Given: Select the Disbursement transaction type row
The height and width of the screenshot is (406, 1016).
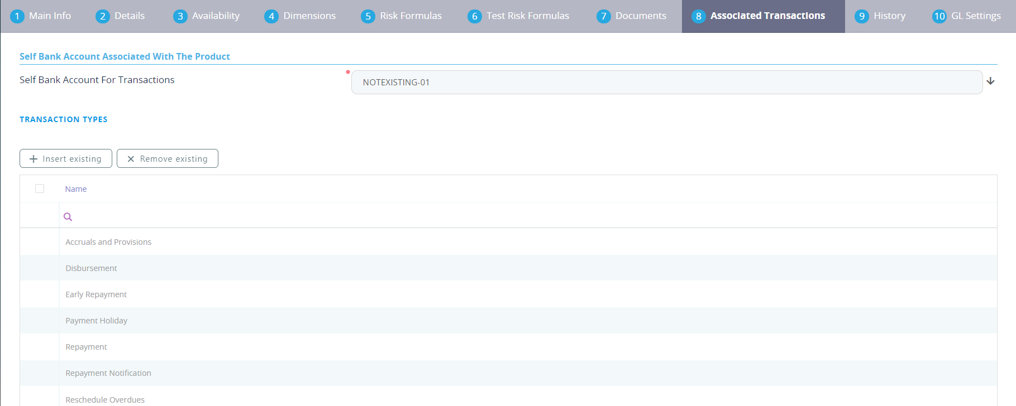Looking at the screenshot, I should (91, 268).
